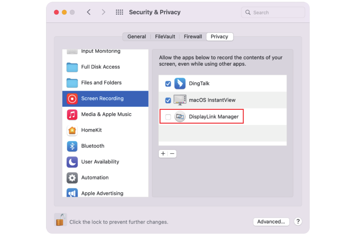This screenshot has width=356, height=238.
Task: Click the Advanced... button
Action: [x=271, y=222]
